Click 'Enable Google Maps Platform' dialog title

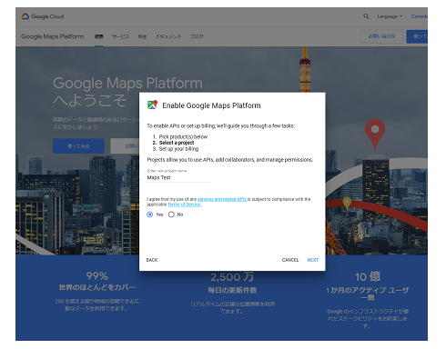[x=211, y=105]
